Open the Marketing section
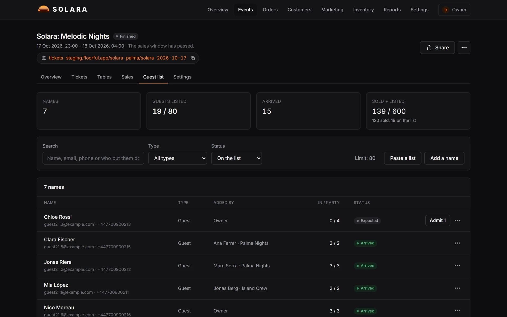This screenshot has width=507, height=317. tap(332, 10)
